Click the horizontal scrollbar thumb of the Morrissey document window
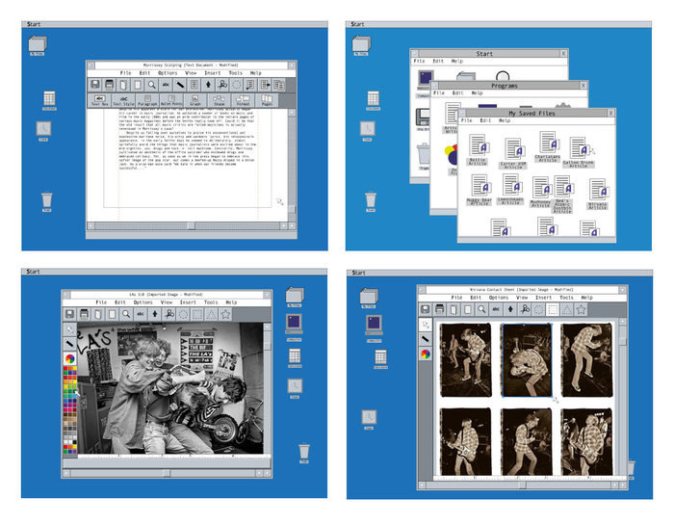 [x=191, y=225]
